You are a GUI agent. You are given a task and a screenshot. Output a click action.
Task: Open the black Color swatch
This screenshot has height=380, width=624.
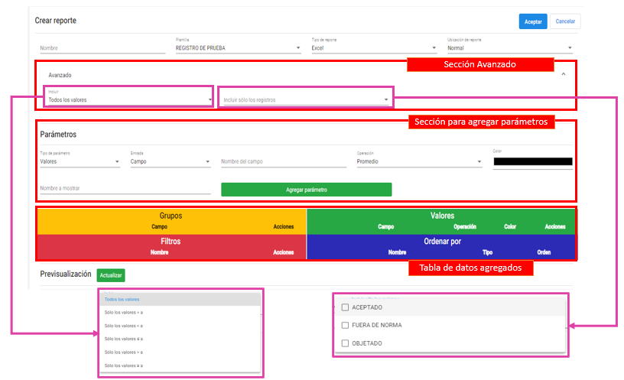pos(532,161)
